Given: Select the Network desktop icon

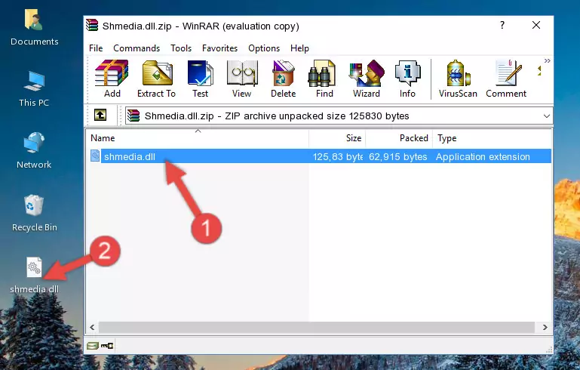Looking at the screenshot, I should (34, 151).
